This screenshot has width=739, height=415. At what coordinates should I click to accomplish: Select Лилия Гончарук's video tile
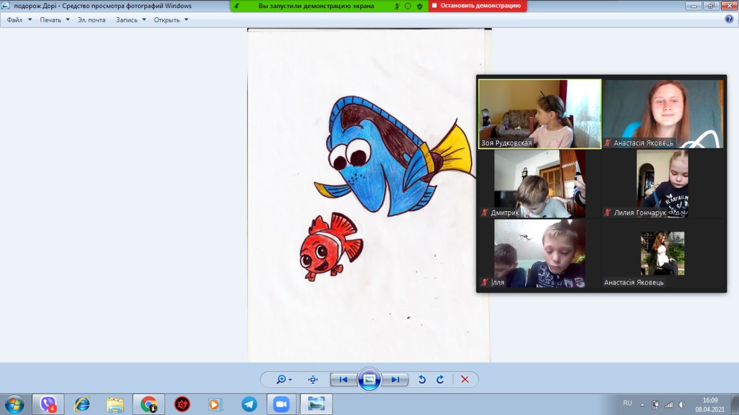point(663,184)
